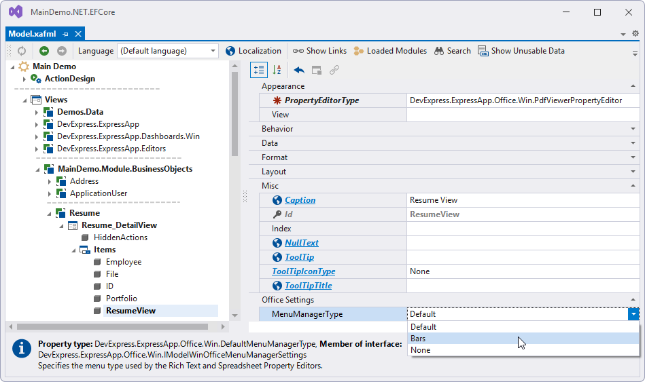Click the NullText property link
This screenshot has height=382, width=645.
[302, 243]
